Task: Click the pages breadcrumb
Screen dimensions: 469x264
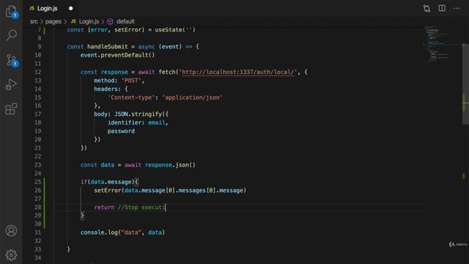Action: pyautogui.click(x=53, y=21)
